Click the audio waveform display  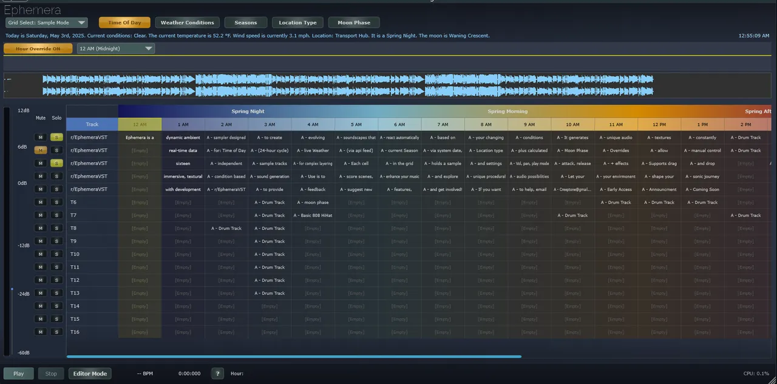(347, 85)
